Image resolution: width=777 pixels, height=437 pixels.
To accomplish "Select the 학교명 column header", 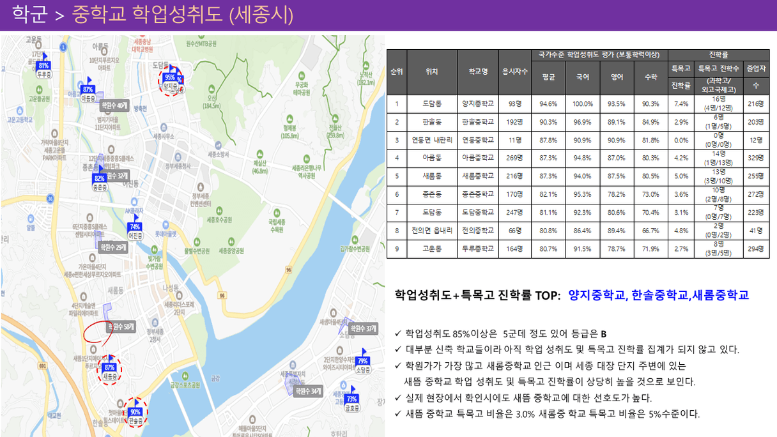I will pyautogui.click(x=478, y=72).
